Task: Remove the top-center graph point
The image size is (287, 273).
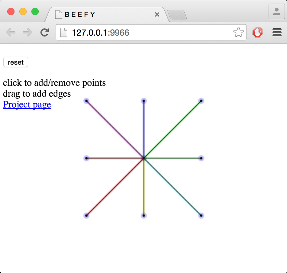Action: pyautogui.click(x=144, y=101)
